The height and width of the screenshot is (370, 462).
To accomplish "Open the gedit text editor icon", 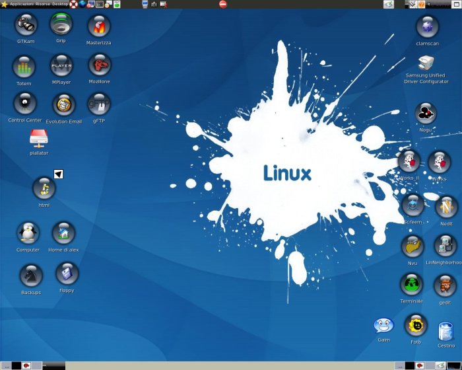I will pyautogui.click(x=445, y=286).
